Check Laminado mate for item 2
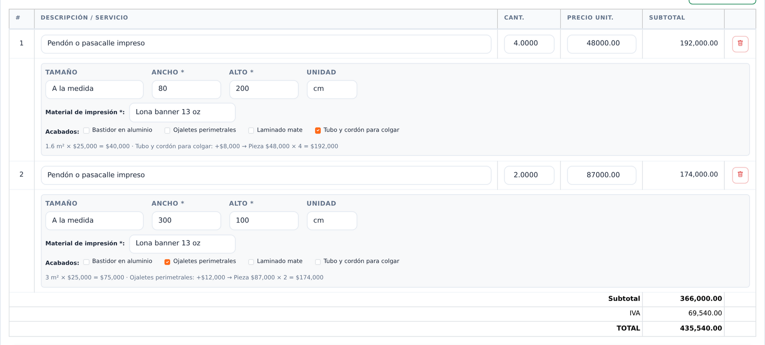 251,262
